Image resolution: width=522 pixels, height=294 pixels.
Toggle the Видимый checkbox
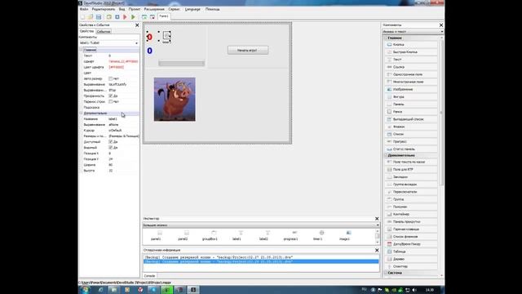pyautogui.click(x=111, y=147)
